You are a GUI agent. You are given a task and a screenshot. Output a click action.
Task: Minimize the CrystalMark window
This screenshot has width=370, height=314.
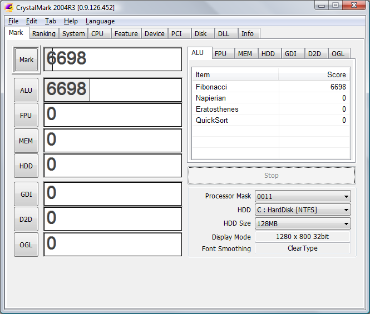coord(322,5)
